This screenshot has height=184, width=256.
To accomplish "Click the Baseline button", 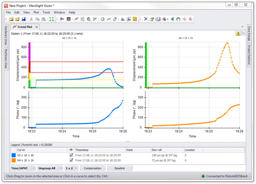I will click(x=119, y=168).
